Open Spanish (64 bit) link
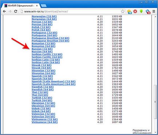Screen dimensions: 158x135 [42, 79]
